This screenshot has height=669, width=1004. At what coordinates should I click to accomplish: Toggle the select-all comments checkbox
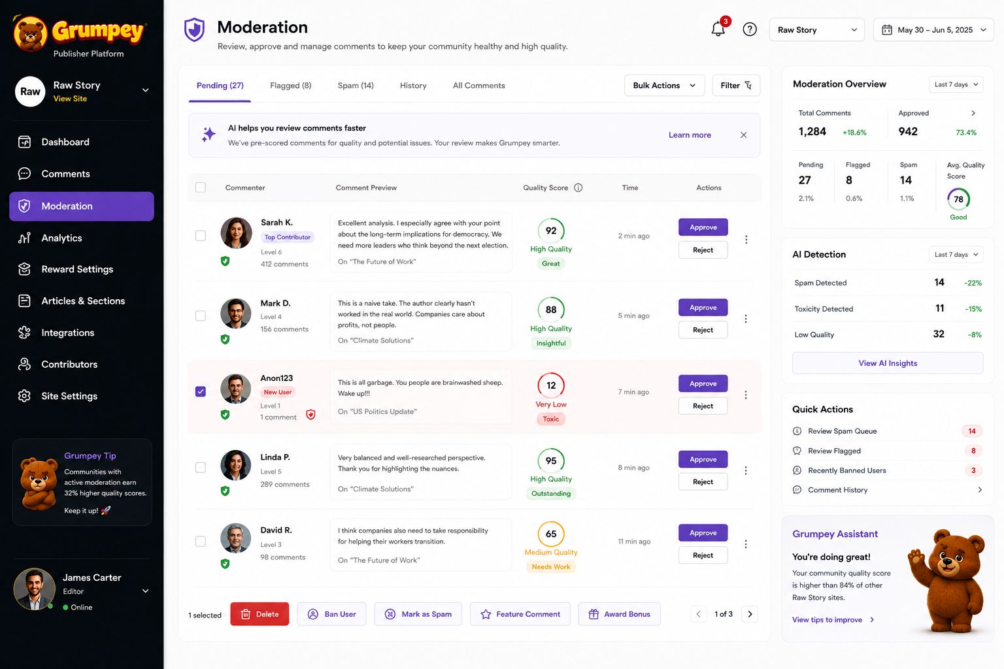tap(201, 188)
